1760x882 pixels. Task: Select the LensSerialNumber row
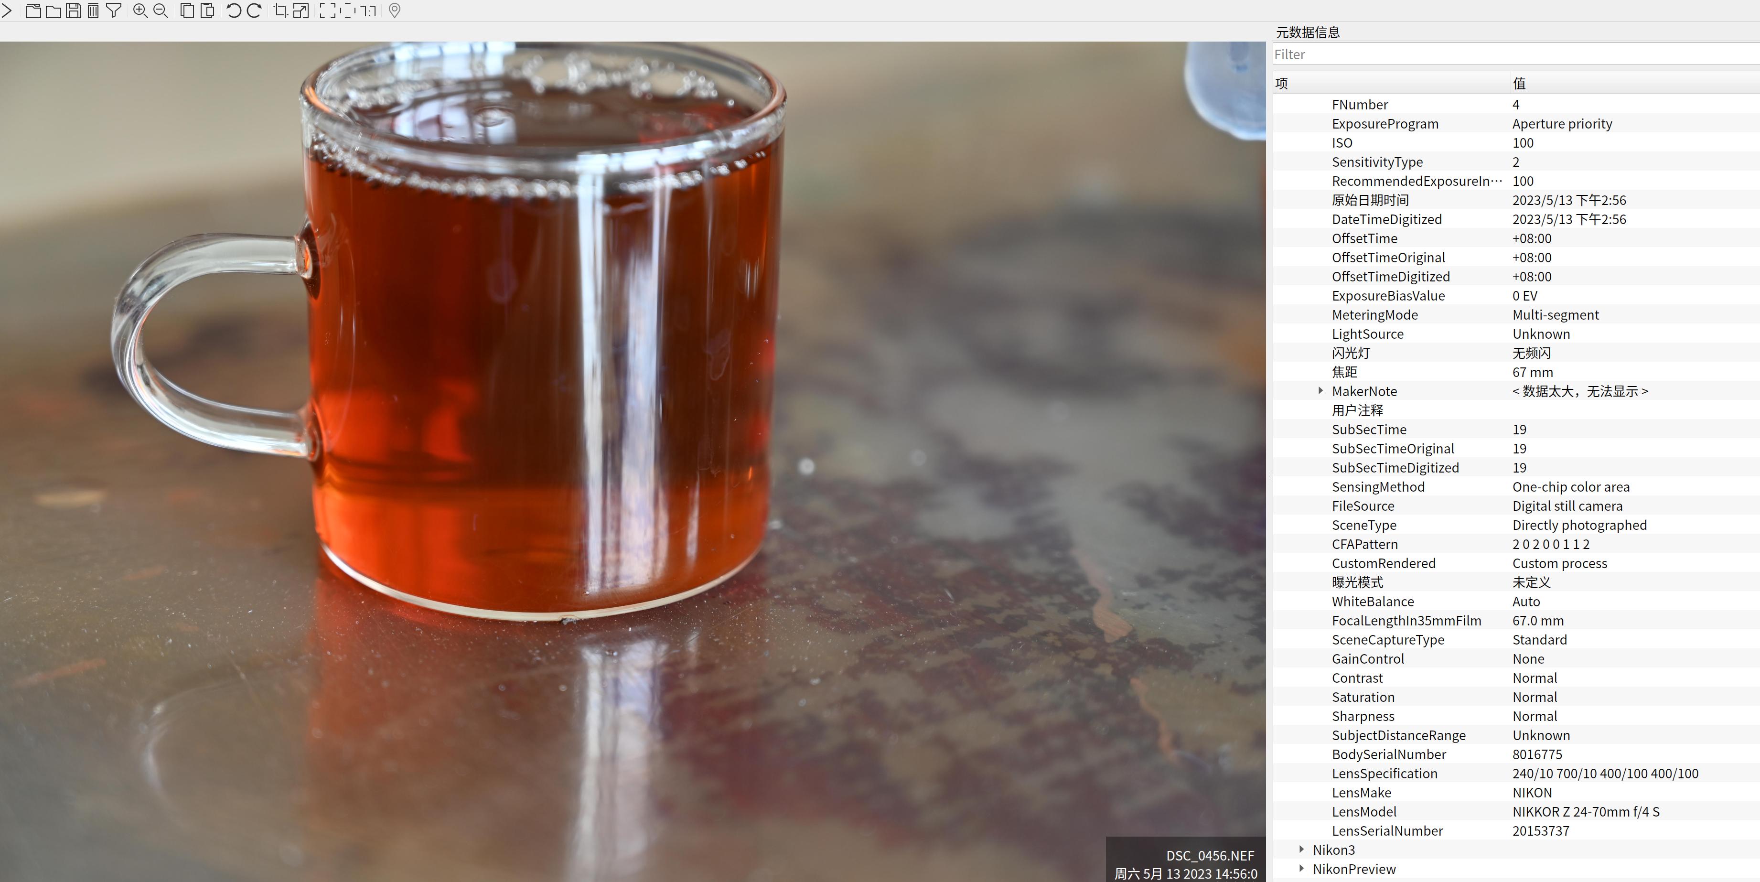pos(1517,831)
